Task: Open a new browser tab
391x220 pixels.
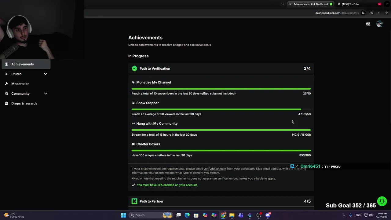Action: pos(283,4)
